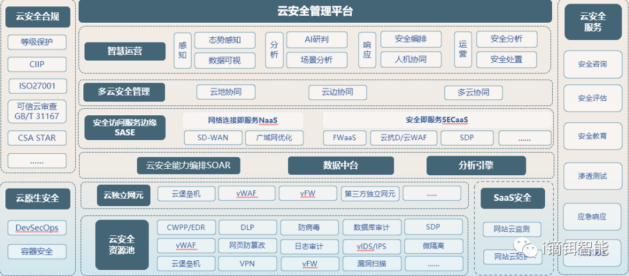This screenshot has width=629, height=276.
Task: Click the 云安全能力编排SOAR block
Action: tap(188, 165)
